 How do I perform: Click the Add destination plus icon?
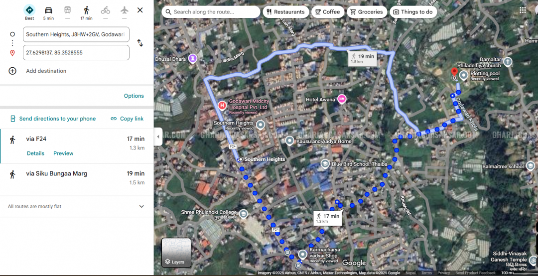[x=12, y=71]
